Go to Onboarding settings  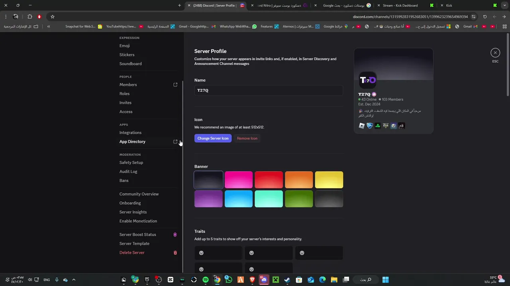(130, 203)
